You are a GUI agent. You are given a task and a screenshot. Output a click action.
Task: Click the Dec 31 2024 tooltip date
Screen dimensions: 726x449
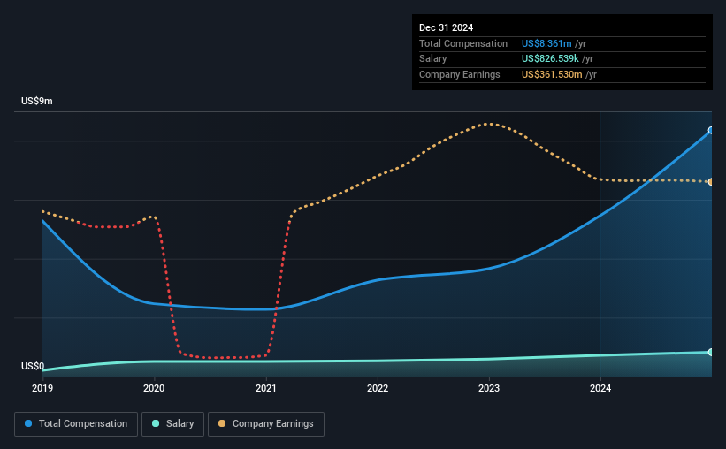tap(446, 27)
